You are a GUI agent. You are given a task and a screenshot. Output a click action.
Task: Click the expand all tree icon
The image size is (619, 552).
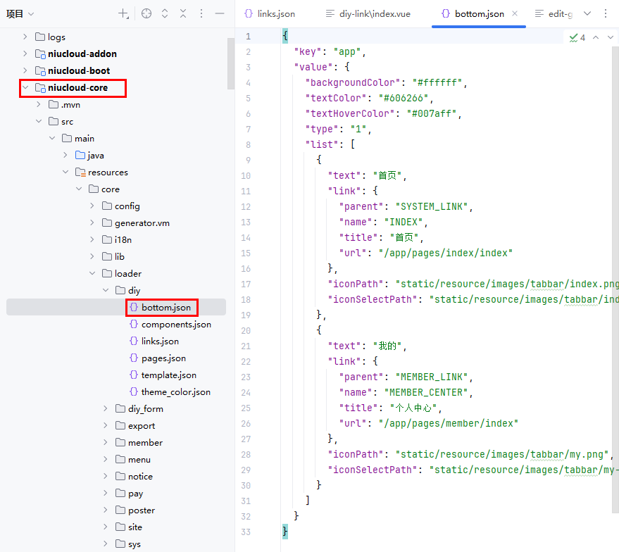[x=165, y=13]
